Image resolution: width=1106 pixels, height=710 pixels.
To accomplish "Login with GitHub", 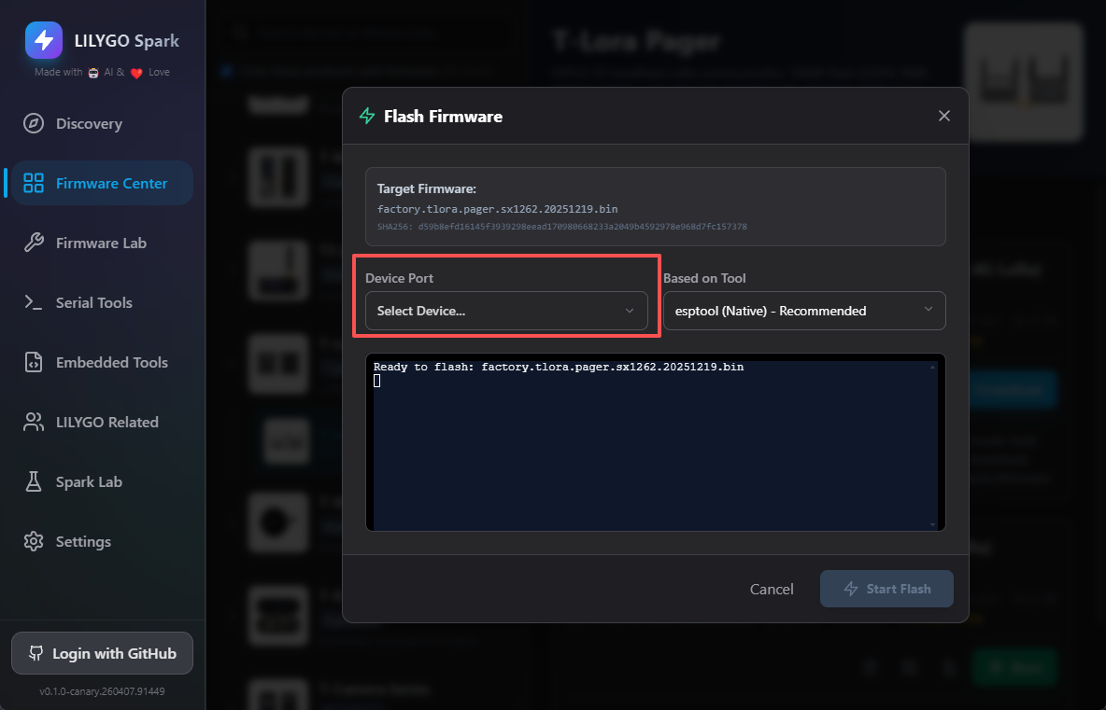I will click(102, 653).
